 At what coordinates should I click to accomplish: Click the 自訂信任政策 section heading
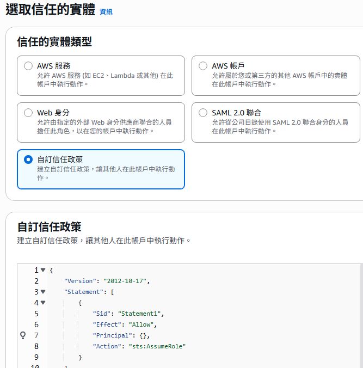(50, 226)
